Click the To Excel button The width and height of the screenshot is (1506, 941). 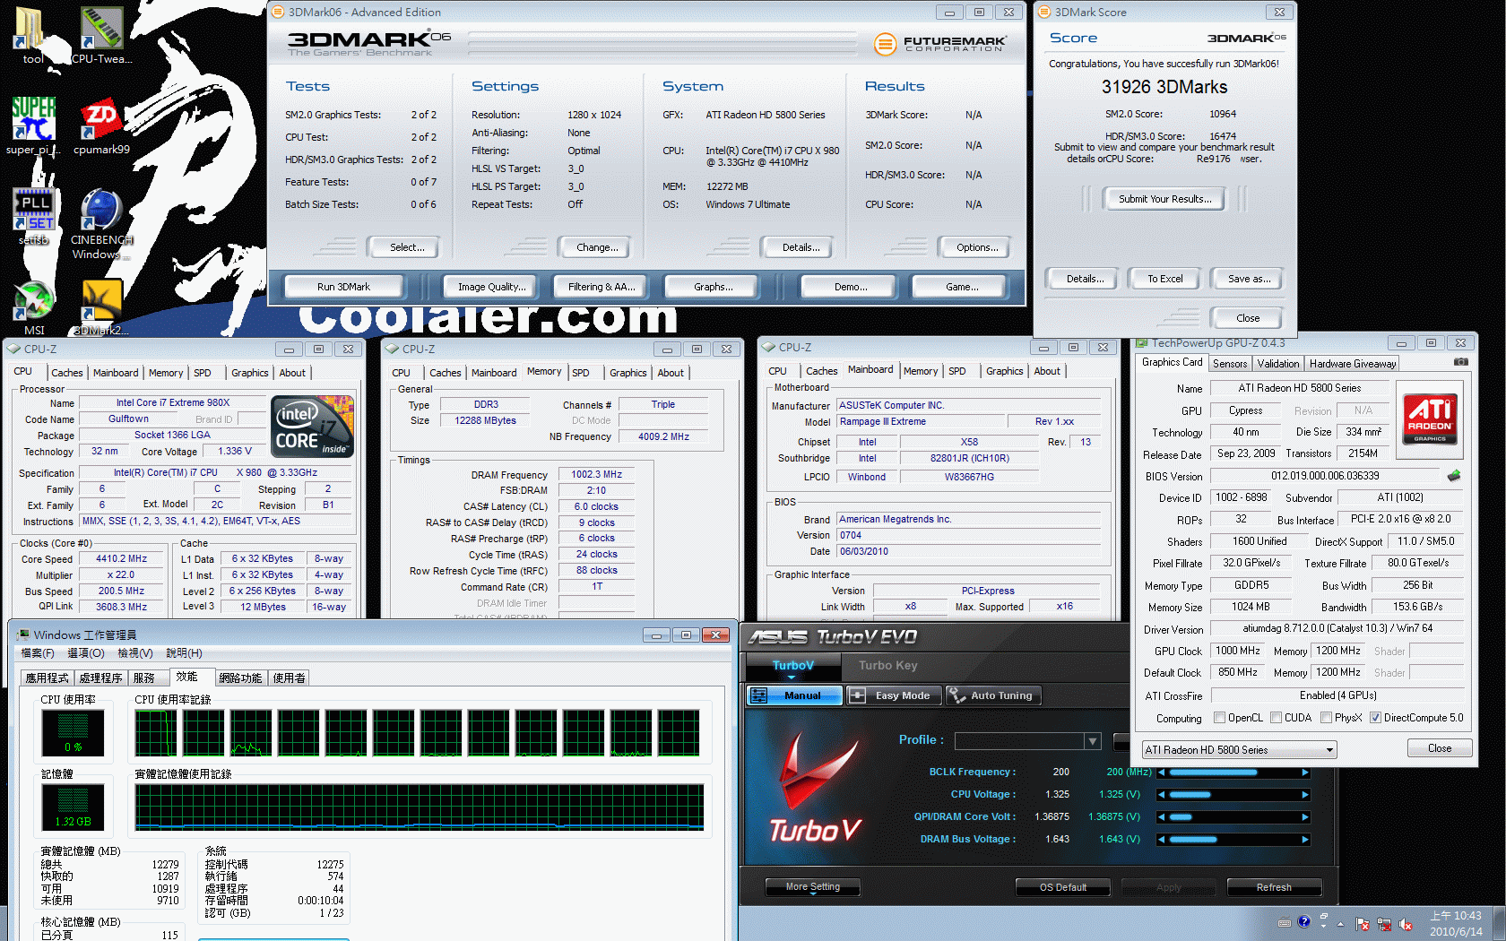coord(1164,279)
